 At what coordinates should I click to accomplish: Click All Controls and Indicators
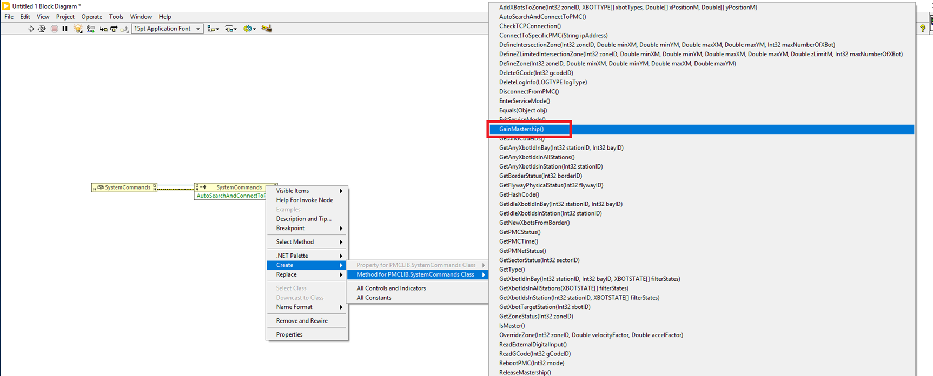[391, 288]
